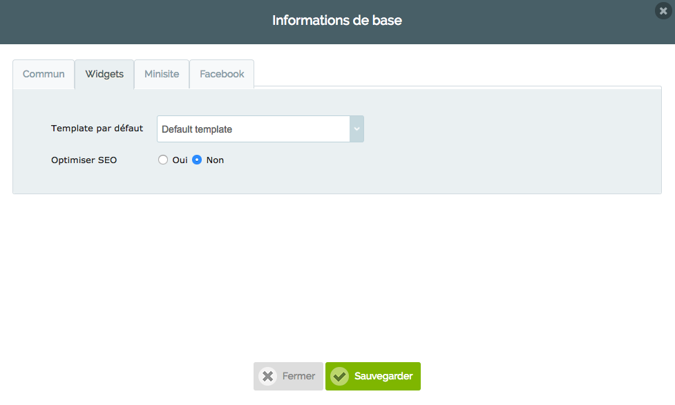Choose Oui for Optimiser SEO

pos(163,160)
